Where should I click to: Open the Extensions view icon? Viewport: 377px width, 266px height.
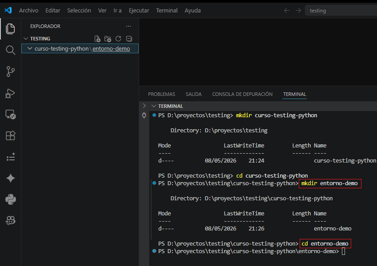[x=10, y=135]
